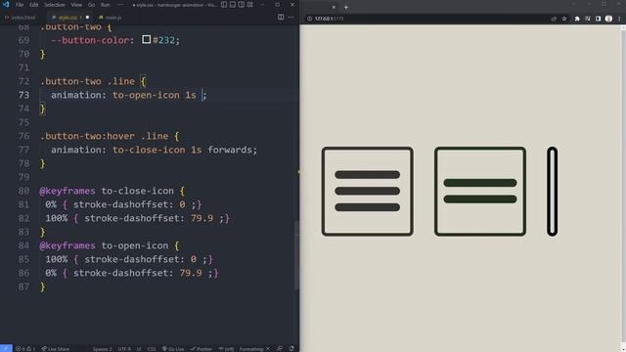The height and width of the screenshot is (352, 626).
Task: Split the editor to the right
Action: coord(281,18)
